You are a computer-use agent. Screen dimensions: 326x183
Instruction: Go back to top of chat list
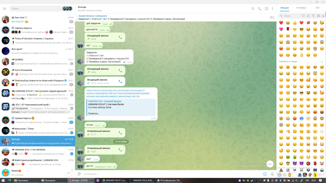pyautogui.click(x=69, y=173)
